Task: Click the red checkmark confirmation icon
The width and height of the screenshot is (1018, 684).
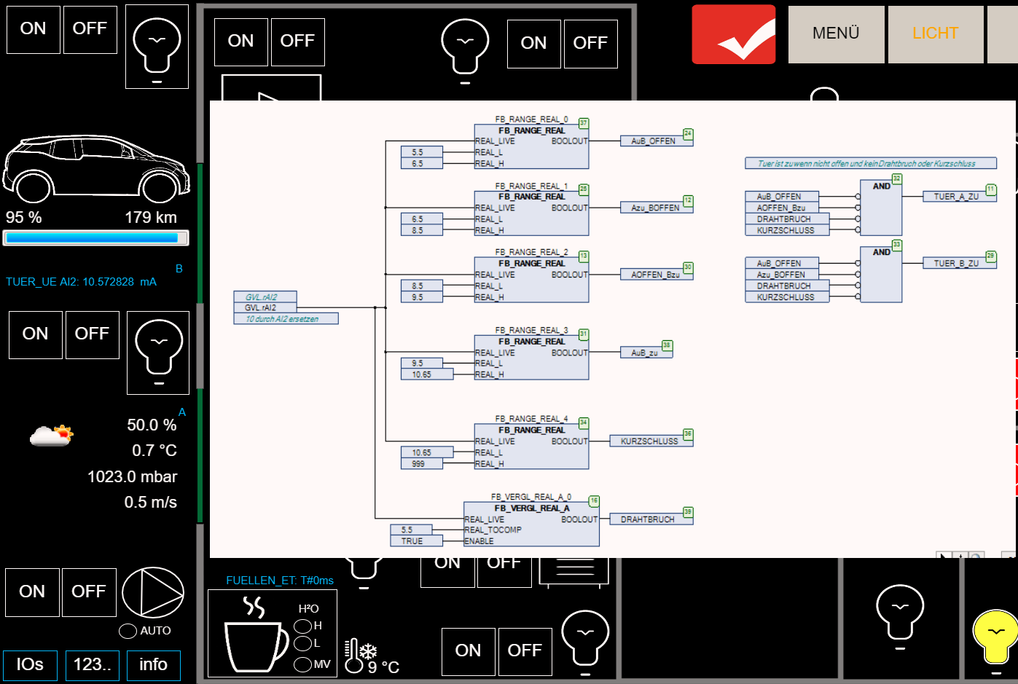Action: pos(734,34)
